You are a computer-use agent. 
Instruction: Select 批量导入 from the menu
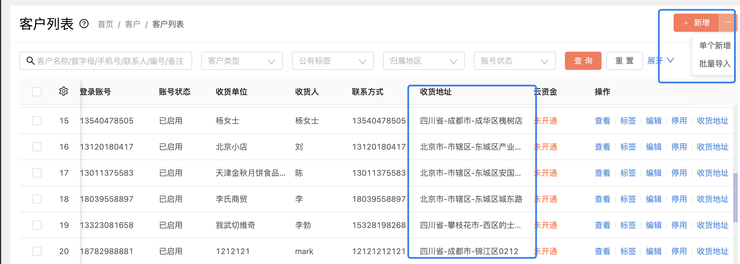click(x=715, y=64)
